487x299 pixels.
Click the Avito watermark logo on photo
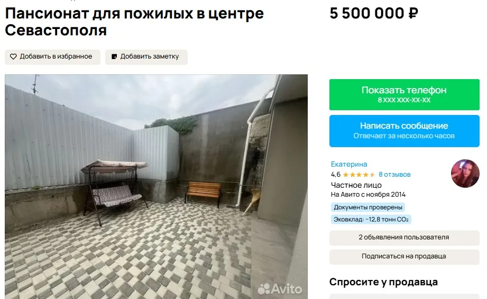[x=280, y=289]
